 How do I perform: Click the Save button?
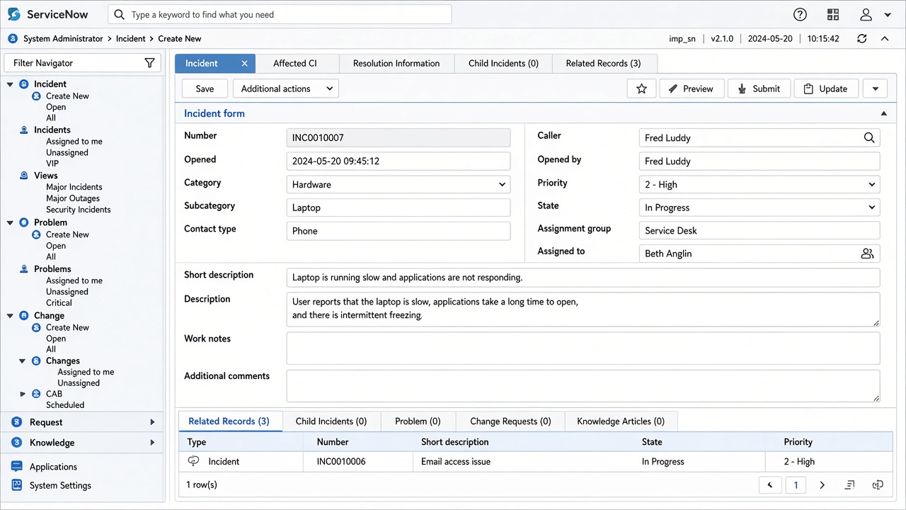pyautogui.click(x=205, y=89)
